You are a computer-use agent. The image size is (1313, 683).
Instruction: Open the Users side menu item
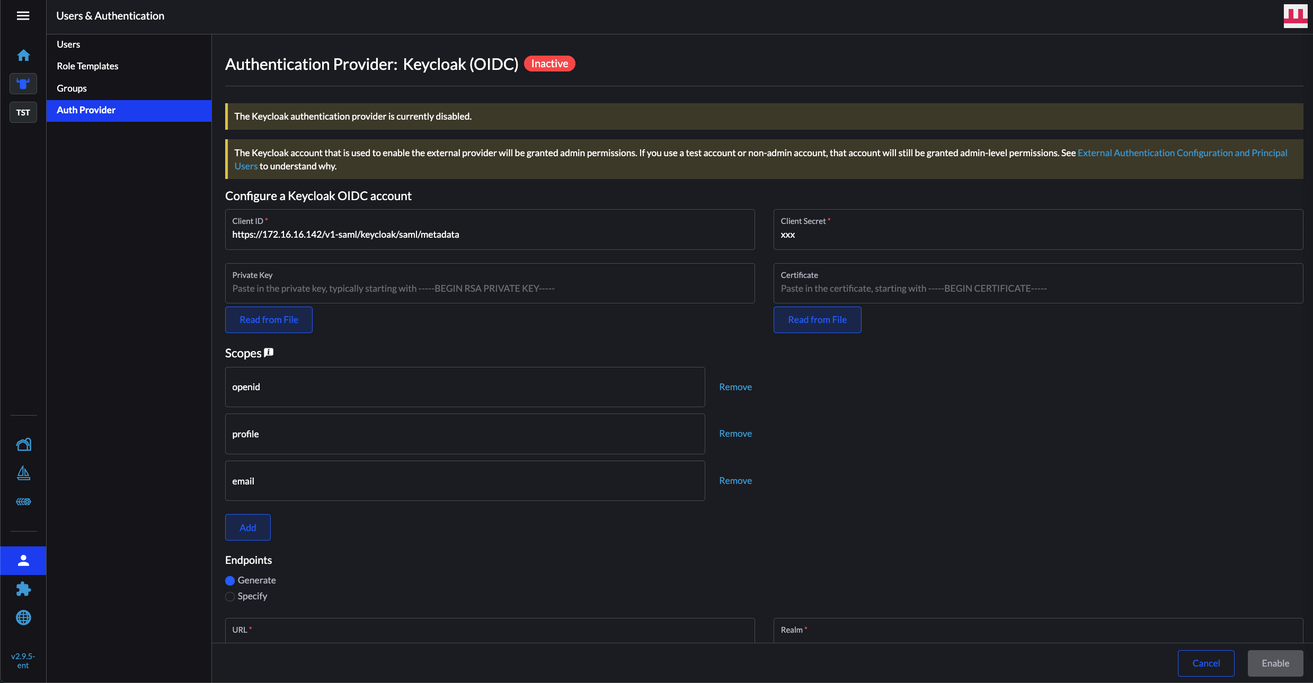tap(68, 44)
